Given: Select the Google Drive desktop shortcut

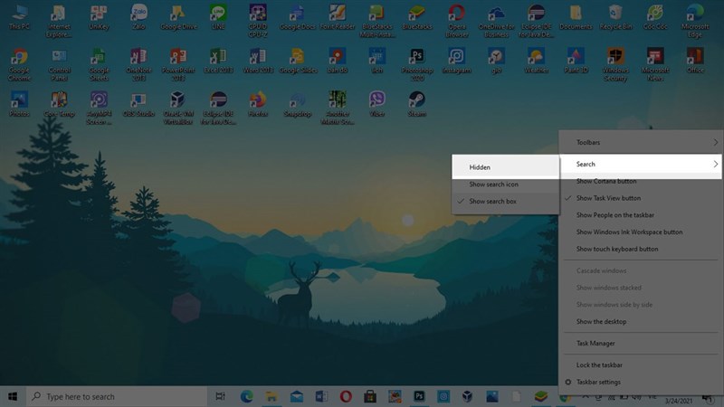Looking at the screenshot, I should pyautogui.click(x=178, y=17).
